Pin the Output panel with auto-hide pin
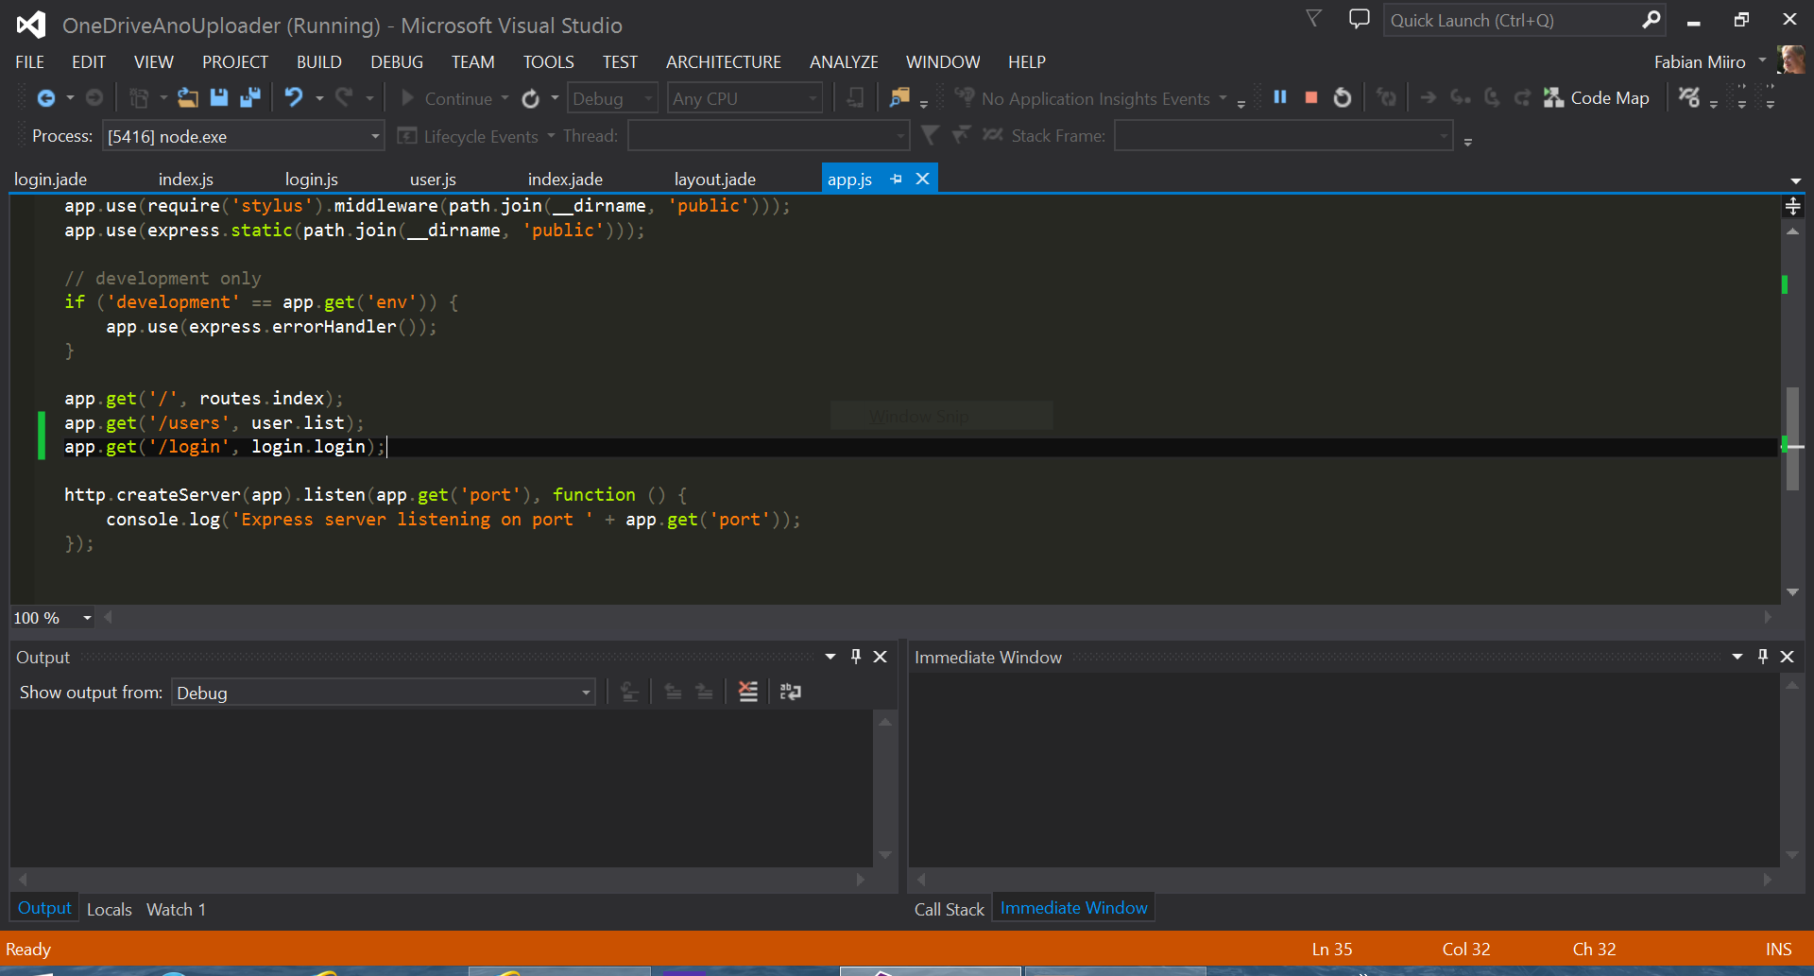This screenshot has height=976, width=1814. coord(856,657)
